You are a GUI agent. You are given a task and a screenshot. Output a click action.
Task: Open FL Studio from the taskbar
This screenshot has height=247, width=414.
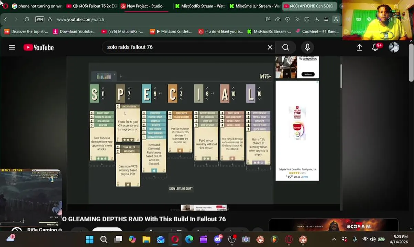click(274, 239)
